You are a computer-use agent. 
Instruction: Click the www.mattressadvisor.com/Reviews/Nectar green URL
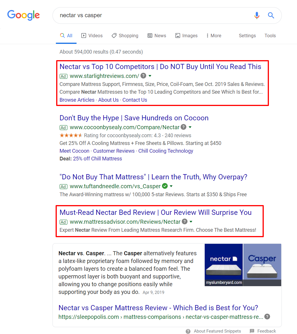point(125,222)
